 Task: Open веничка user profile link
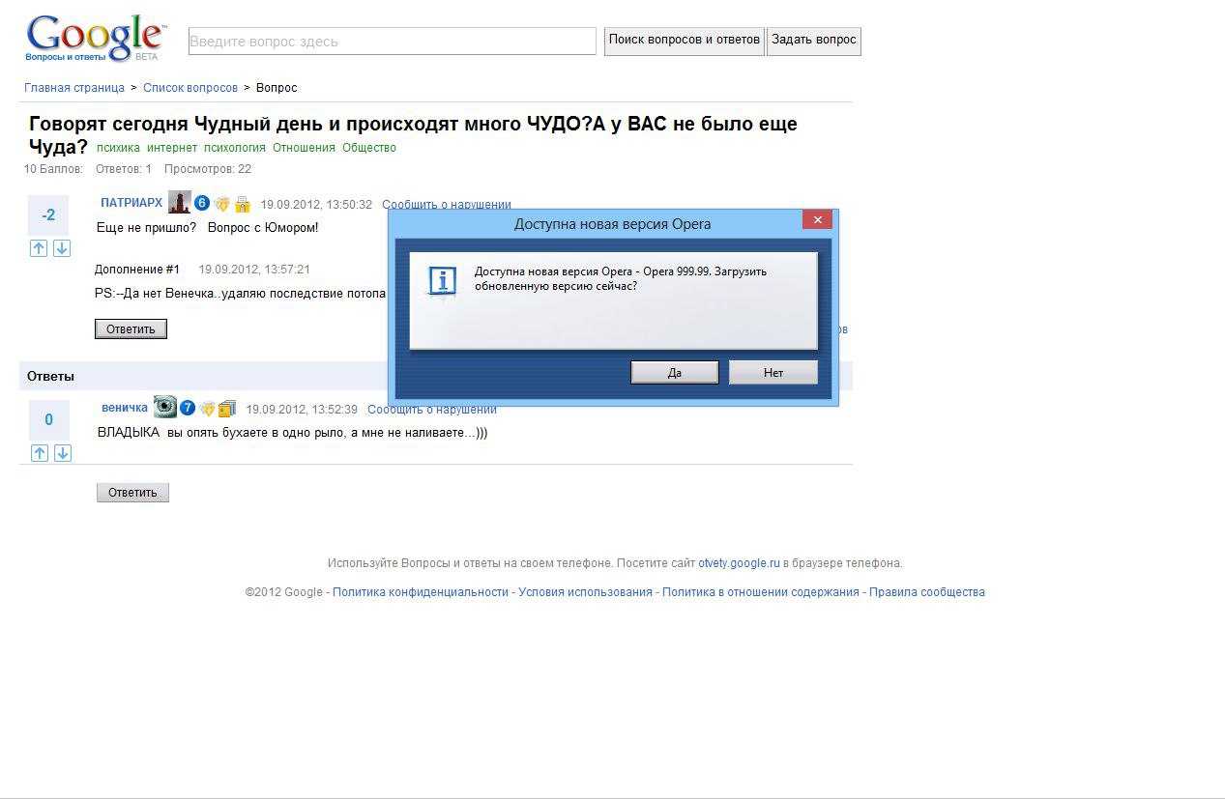tap(125, 408)
